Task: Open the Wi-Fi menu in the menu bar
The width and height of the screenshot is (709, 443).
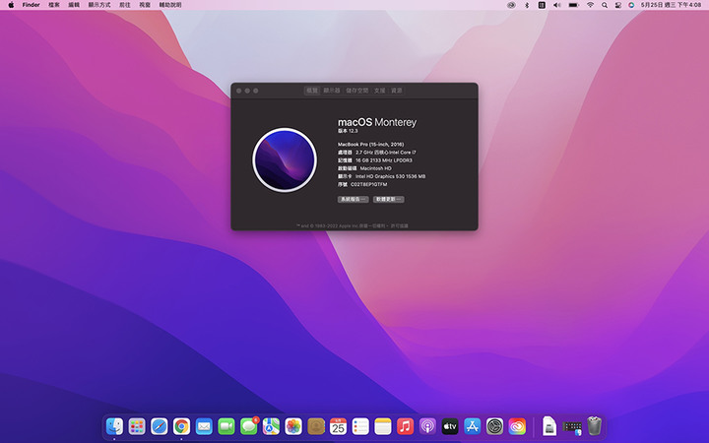Action: point(590,5)
